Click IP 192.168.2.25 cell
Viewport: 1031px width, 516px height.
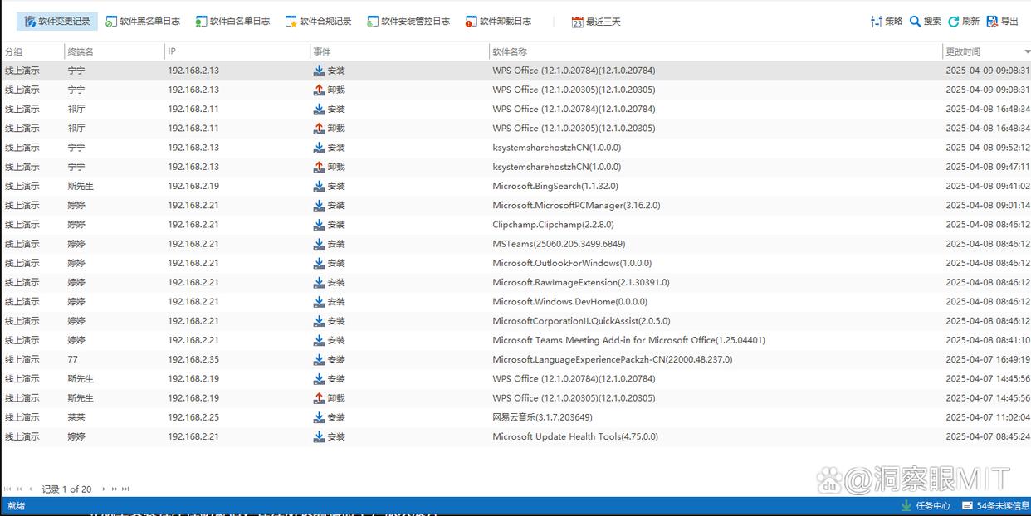click(x=193, y=417)
